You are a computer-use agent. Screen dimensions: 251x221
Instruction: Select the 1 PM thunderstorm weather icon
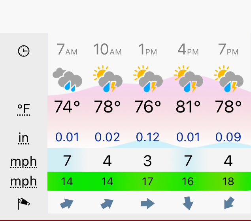[148, 79]
